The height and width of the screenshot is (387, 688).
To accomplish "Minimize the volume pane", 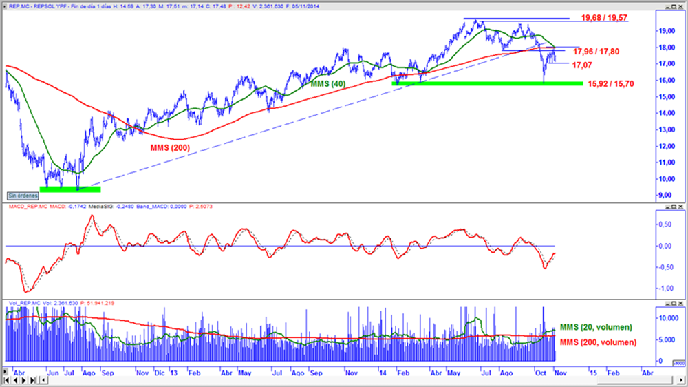I will 668,304.
